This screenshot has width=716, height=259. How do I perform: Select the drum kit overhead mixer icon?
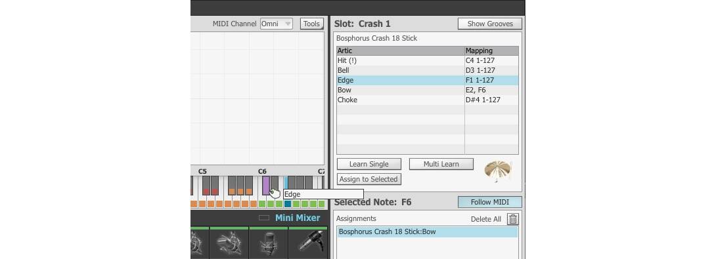(x=229, y=242)
